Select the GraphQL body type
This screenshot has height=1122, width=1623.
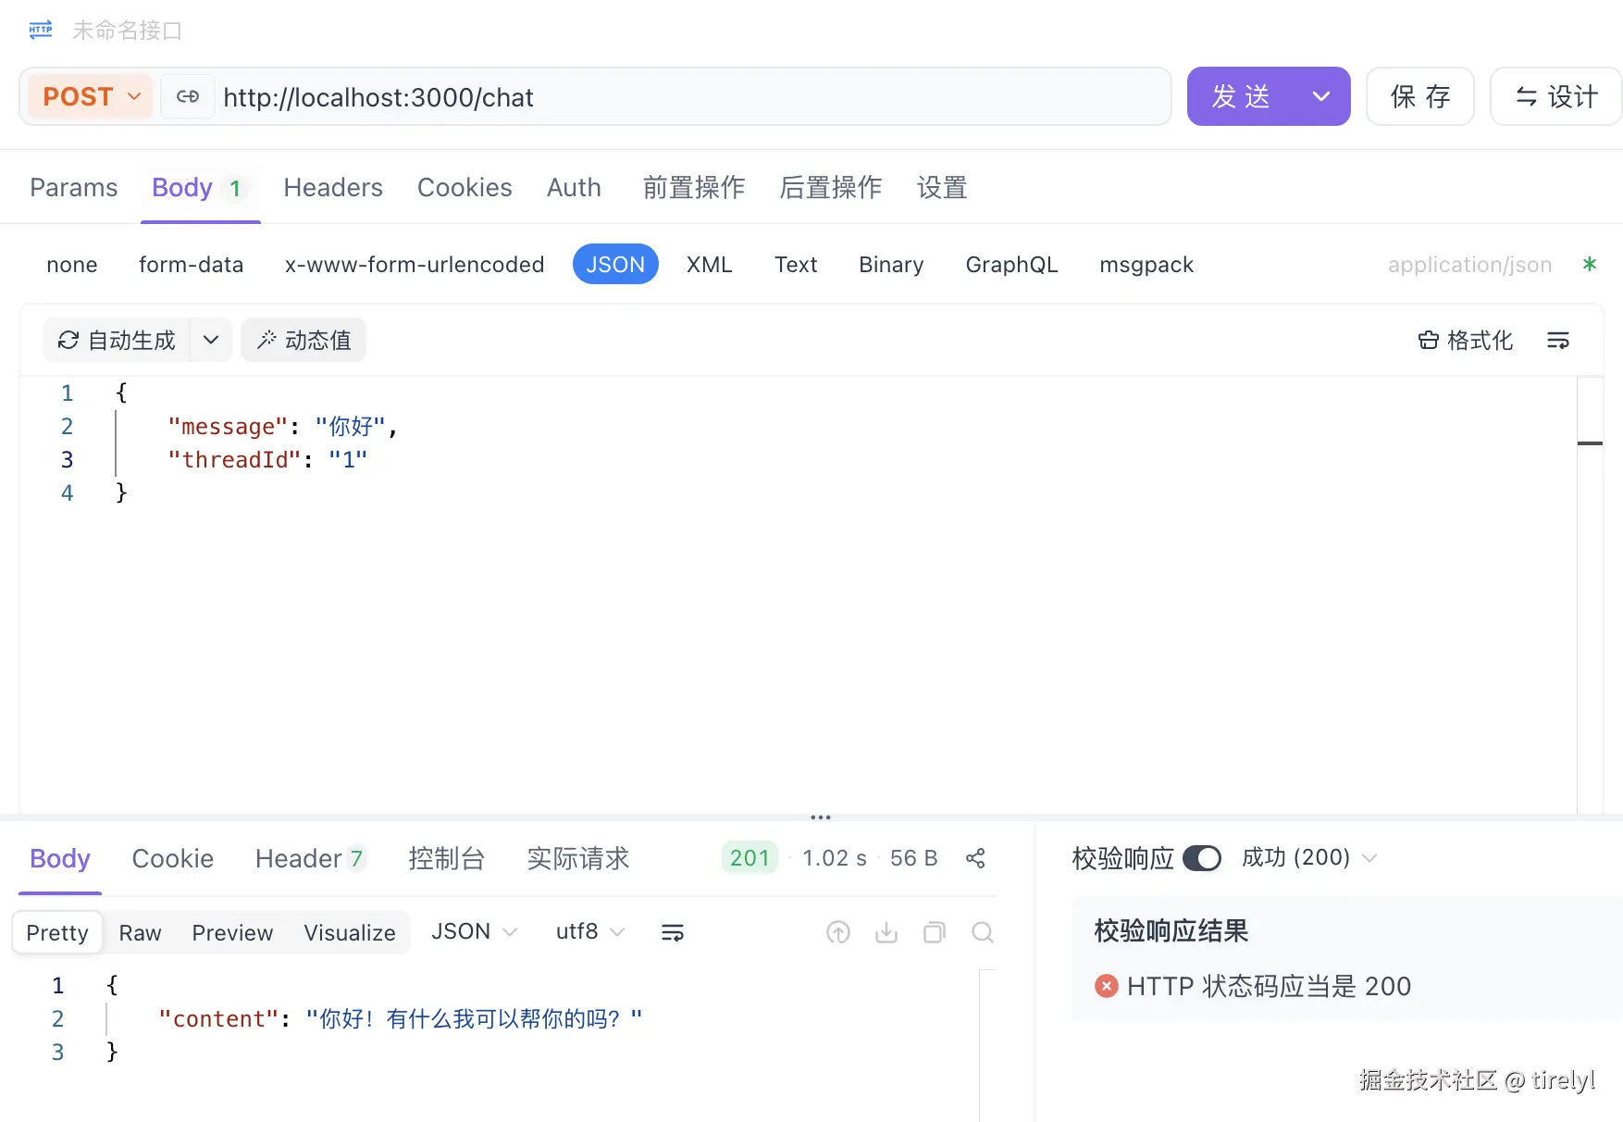(x=1011, y=265)
